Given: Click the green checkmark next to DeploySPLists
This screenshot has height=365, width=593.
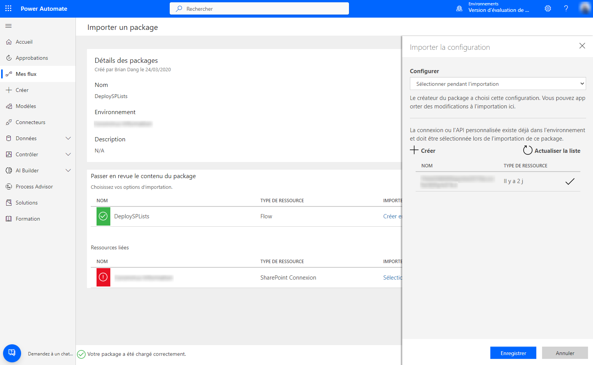Looking at the screenshot, I should pyautogui.click(x=103, y=216).
